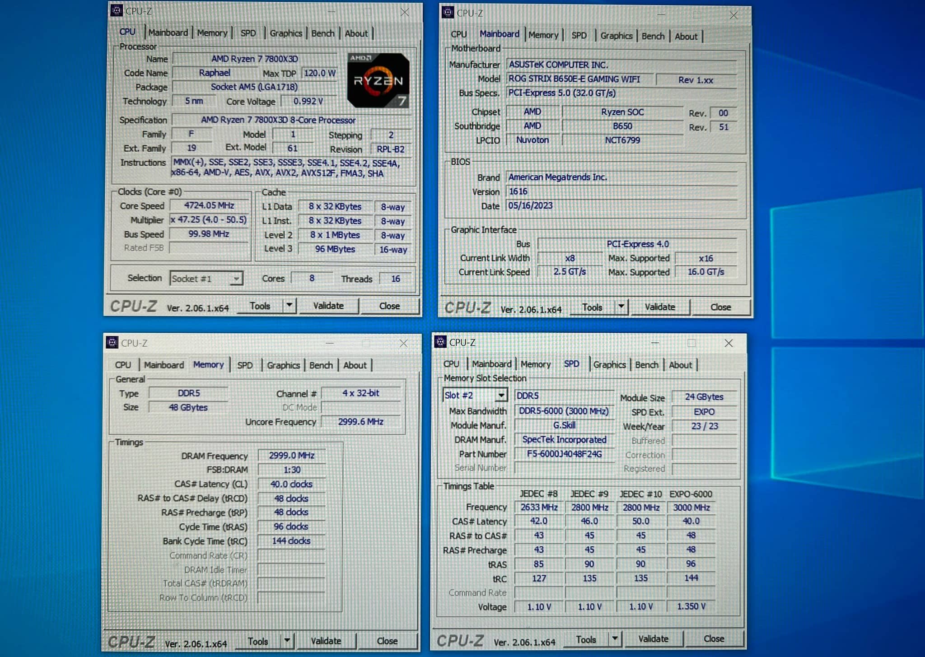Go to Mainboard tab in the Memory window
The width and height of the screenshot is (925, 657).
pyautogui.click(x=164, y=365)
